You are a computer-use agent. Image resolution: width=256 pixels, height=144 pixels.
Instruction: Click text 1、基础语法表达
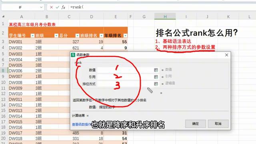tap(173, 41)
